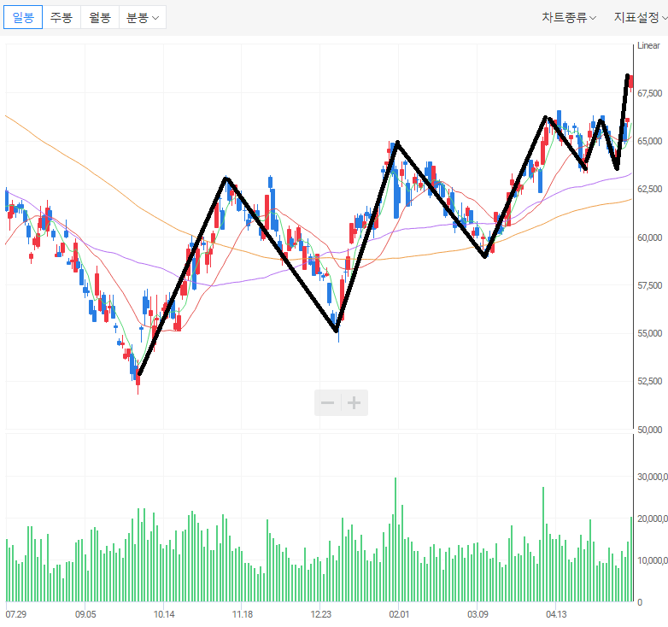Open the 차트종류 chart type dropdown

pos(569,17)
